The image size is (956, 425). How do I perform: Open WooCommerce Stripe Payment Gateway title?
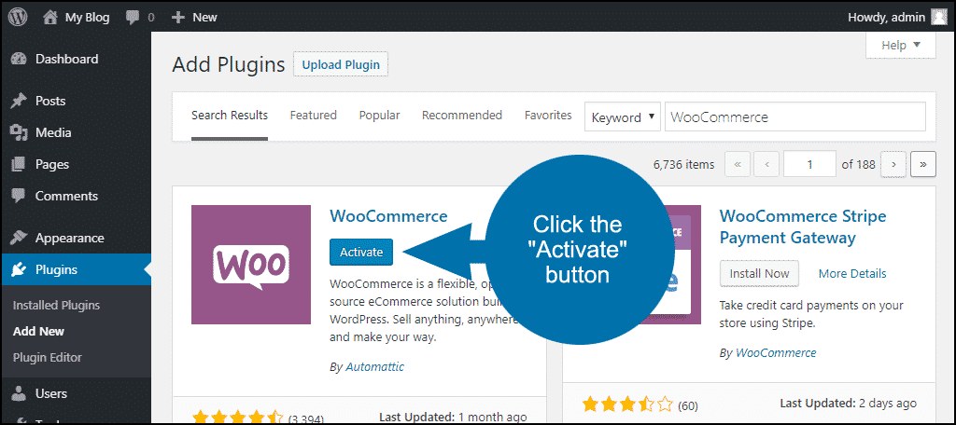click(802, 226)
